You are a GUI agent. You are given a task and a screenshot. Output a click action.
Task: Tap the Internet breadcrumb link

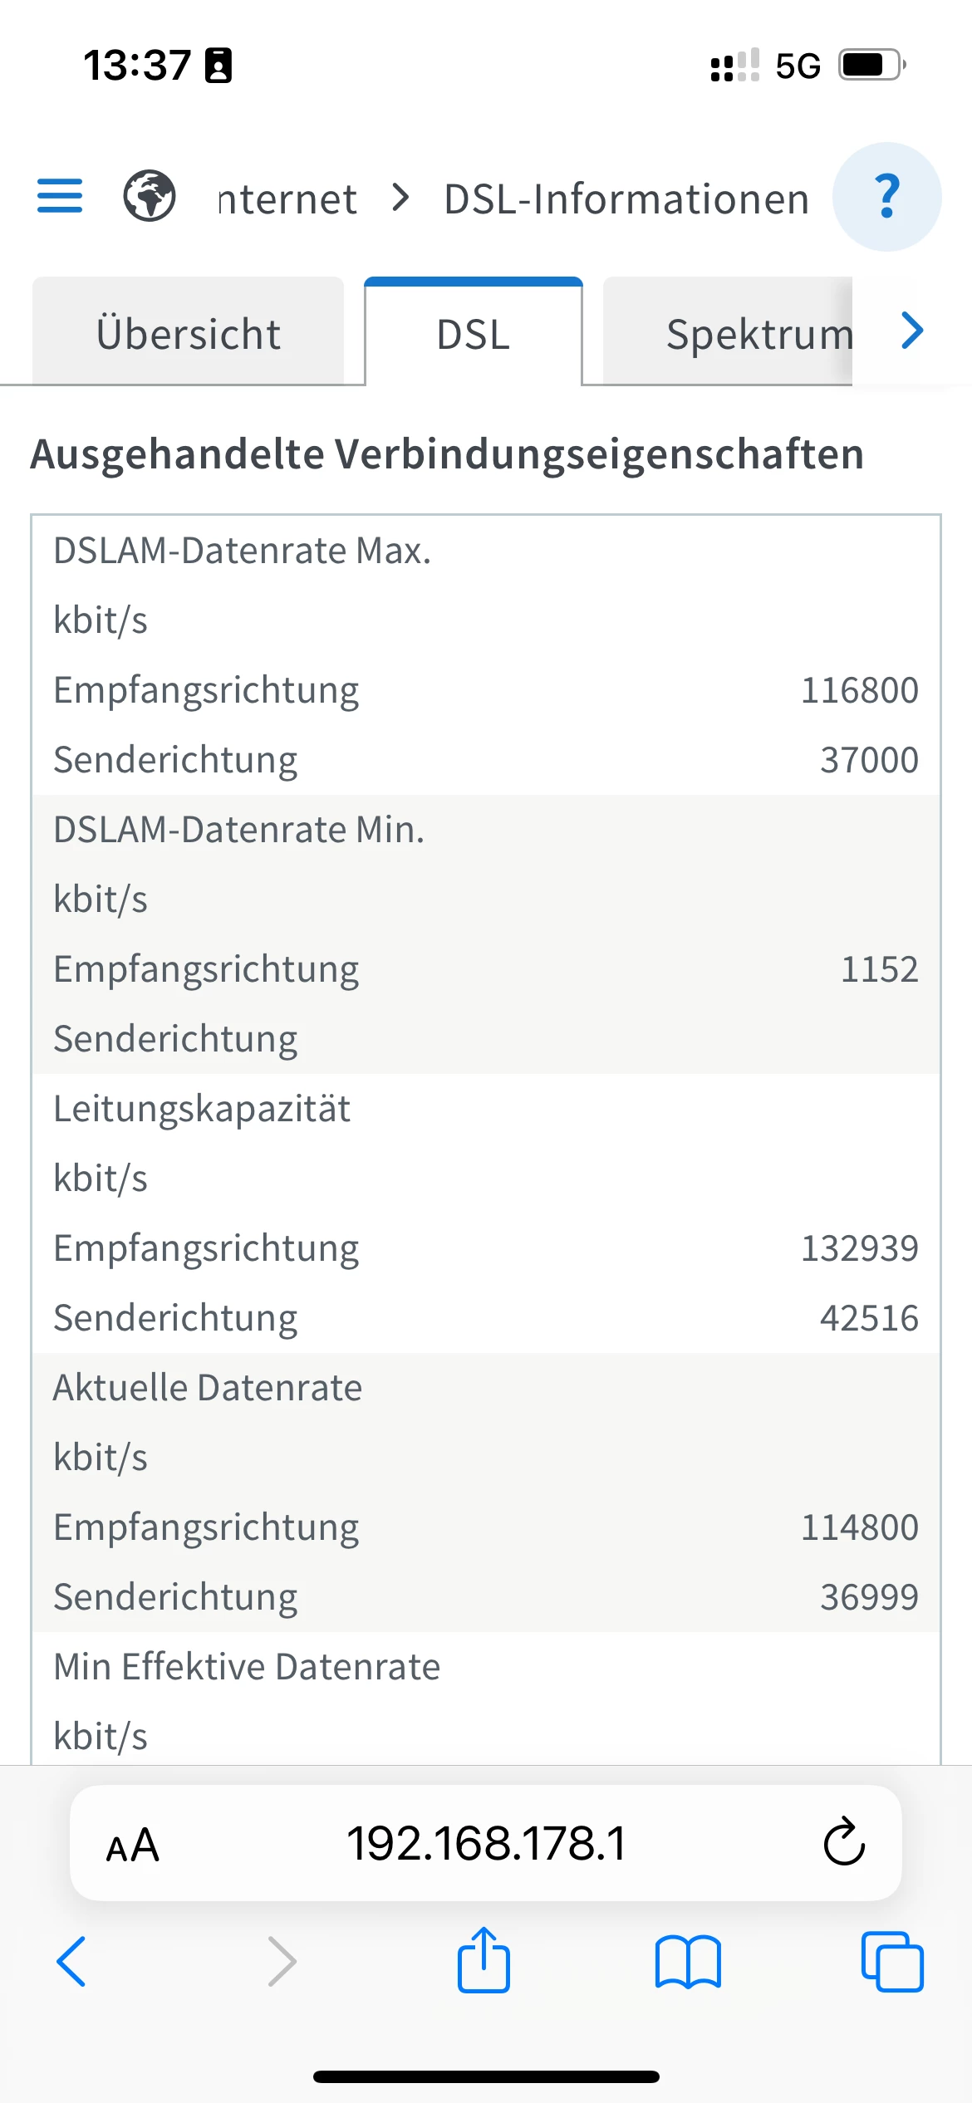287,199
